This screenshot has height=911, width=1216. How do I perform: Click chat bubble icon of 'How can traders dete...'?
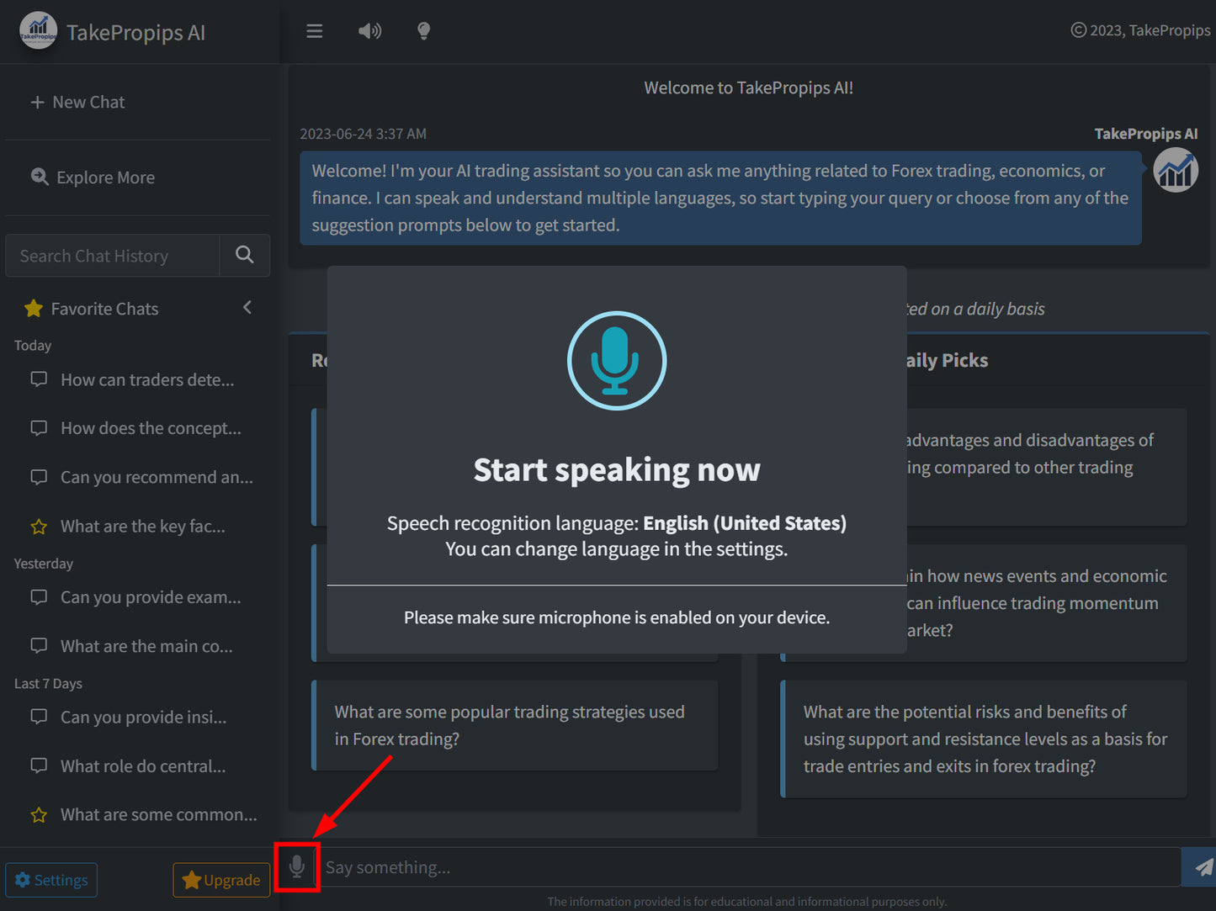[39, 379]
